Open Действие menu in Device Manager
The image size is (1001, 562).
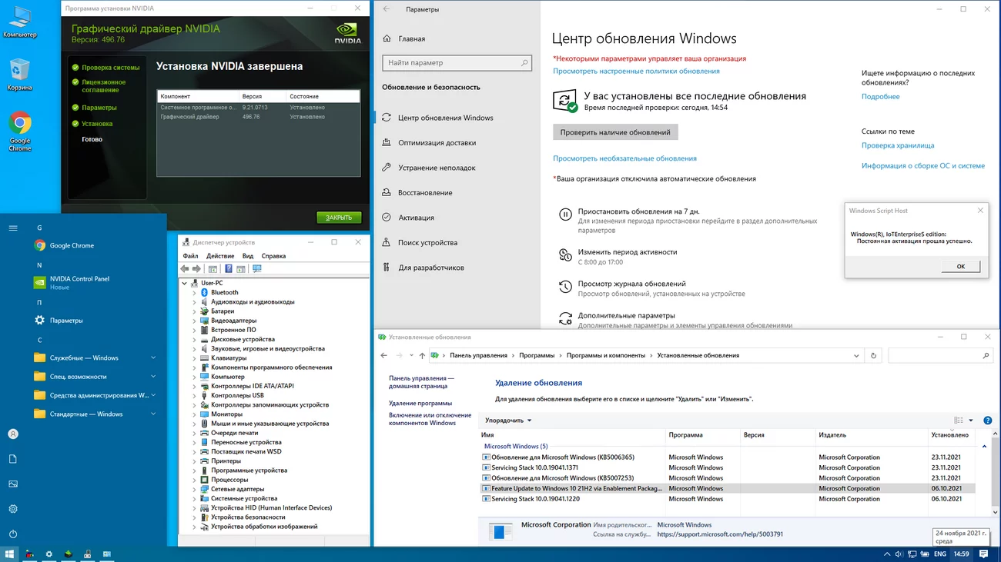tap(220, 256)
